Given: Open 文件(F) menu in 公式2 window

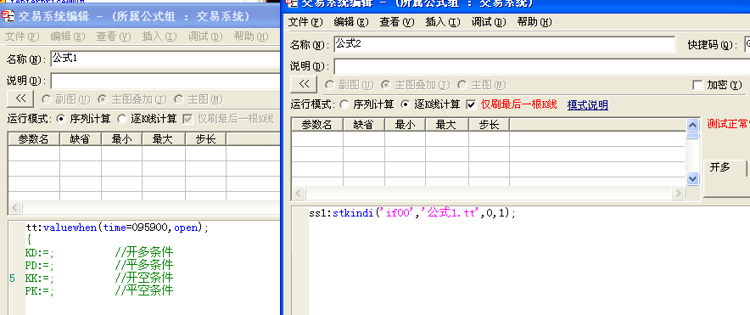Looking at the screenshot, I should (x=306, y=22).
